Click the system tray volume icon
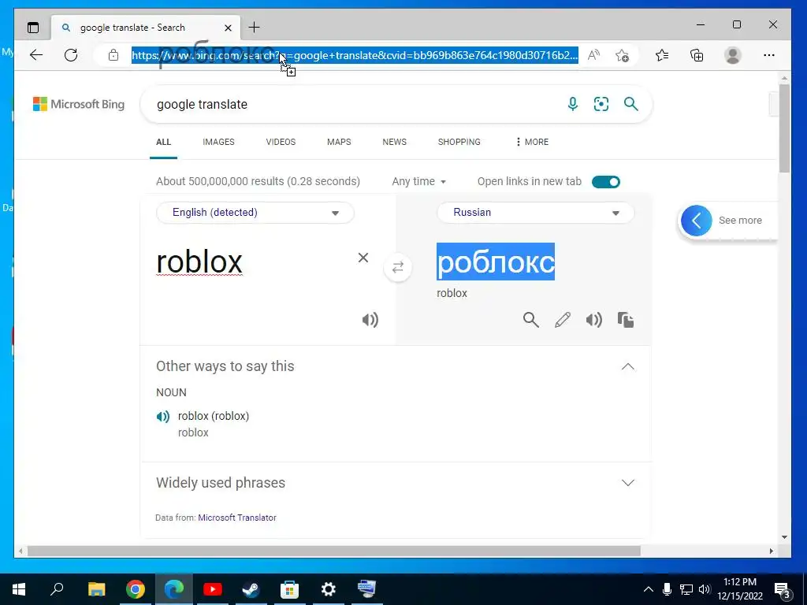Screen dimensions: 807x605 click(x=705, y=589)
